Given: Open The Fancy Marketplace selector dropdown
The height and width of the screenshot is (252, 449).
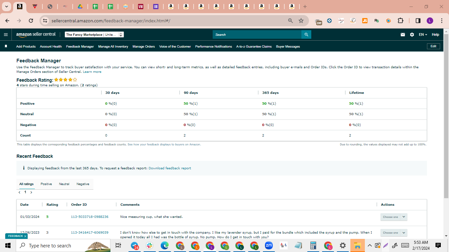Looking at the screenshot, I should tap(94, 34).
